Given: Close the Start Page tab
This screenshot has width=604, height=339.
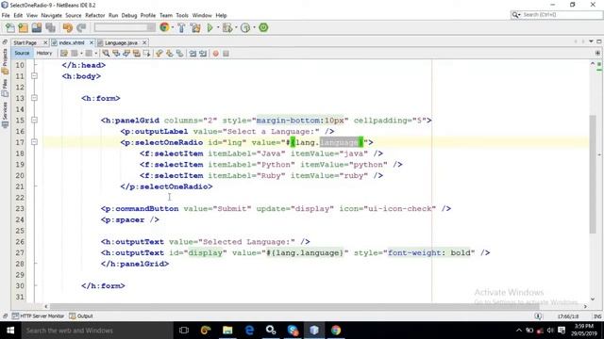Looking at the screenshot, I should click(45, 42).
